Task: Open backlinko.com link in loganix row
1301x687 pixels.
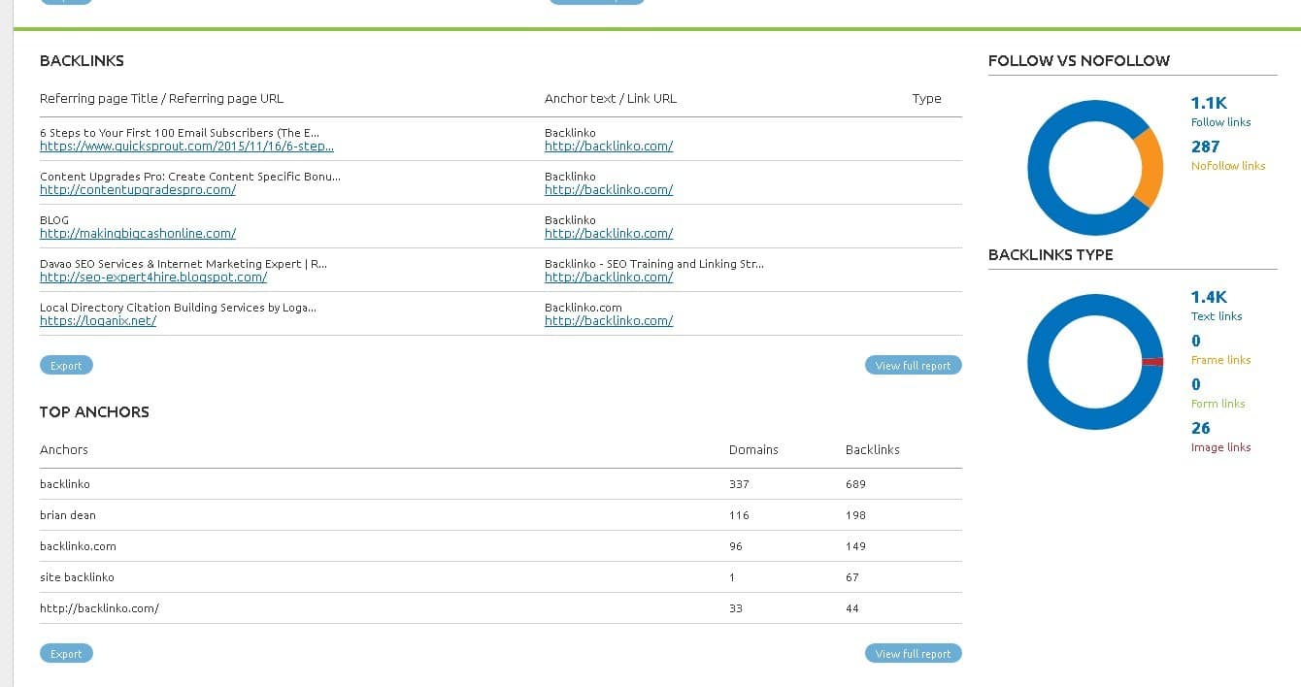Action: coord(609,321)
